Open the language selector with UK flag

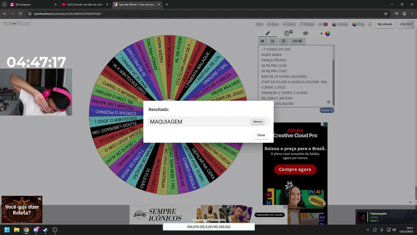pos(323,24)
